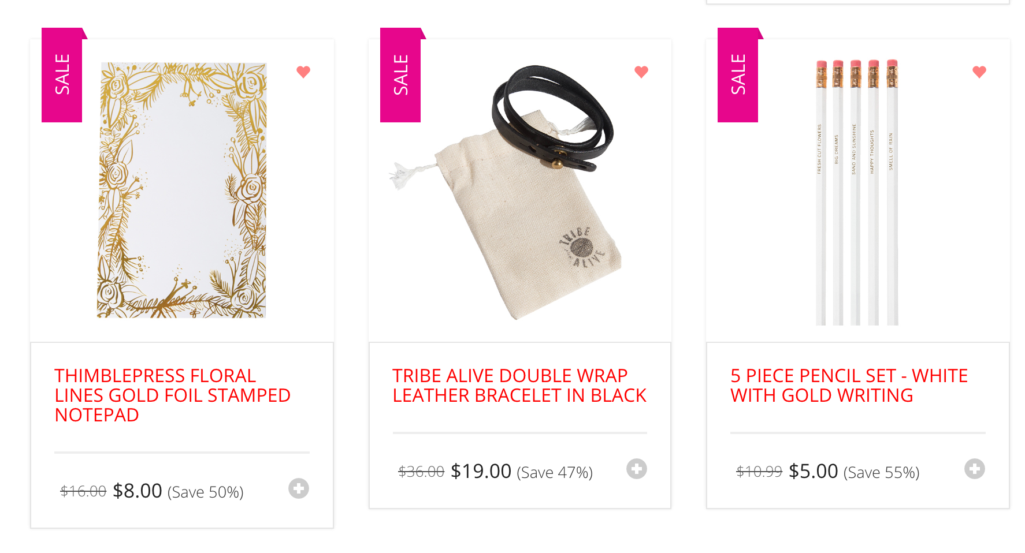
Task: Open Thimblepress Floral Lines notepad title link
Action: tap(172, 395)
